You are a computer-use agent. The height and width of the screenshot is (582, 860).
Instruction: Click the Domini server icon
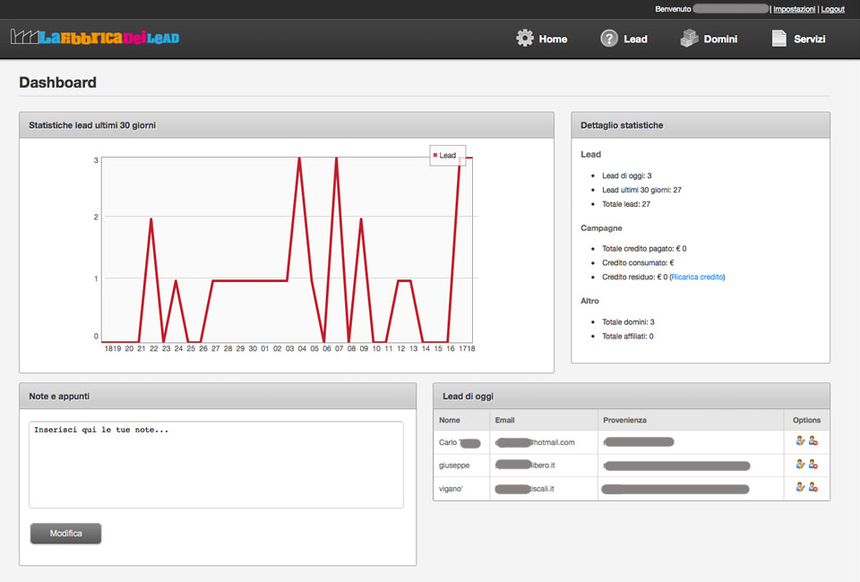[x=689, y=39]
